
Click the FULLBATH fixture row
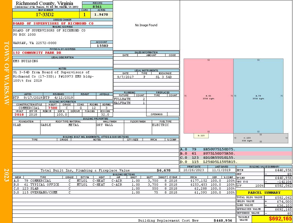[x=129, y=99]
